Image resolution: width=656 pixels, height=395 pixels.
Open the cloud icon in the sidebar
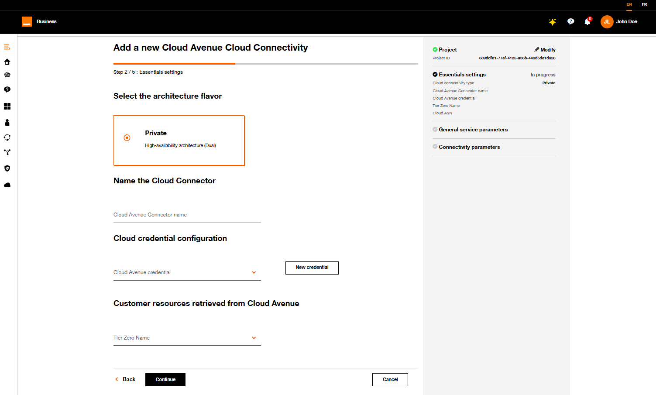(x=7, y=185)
